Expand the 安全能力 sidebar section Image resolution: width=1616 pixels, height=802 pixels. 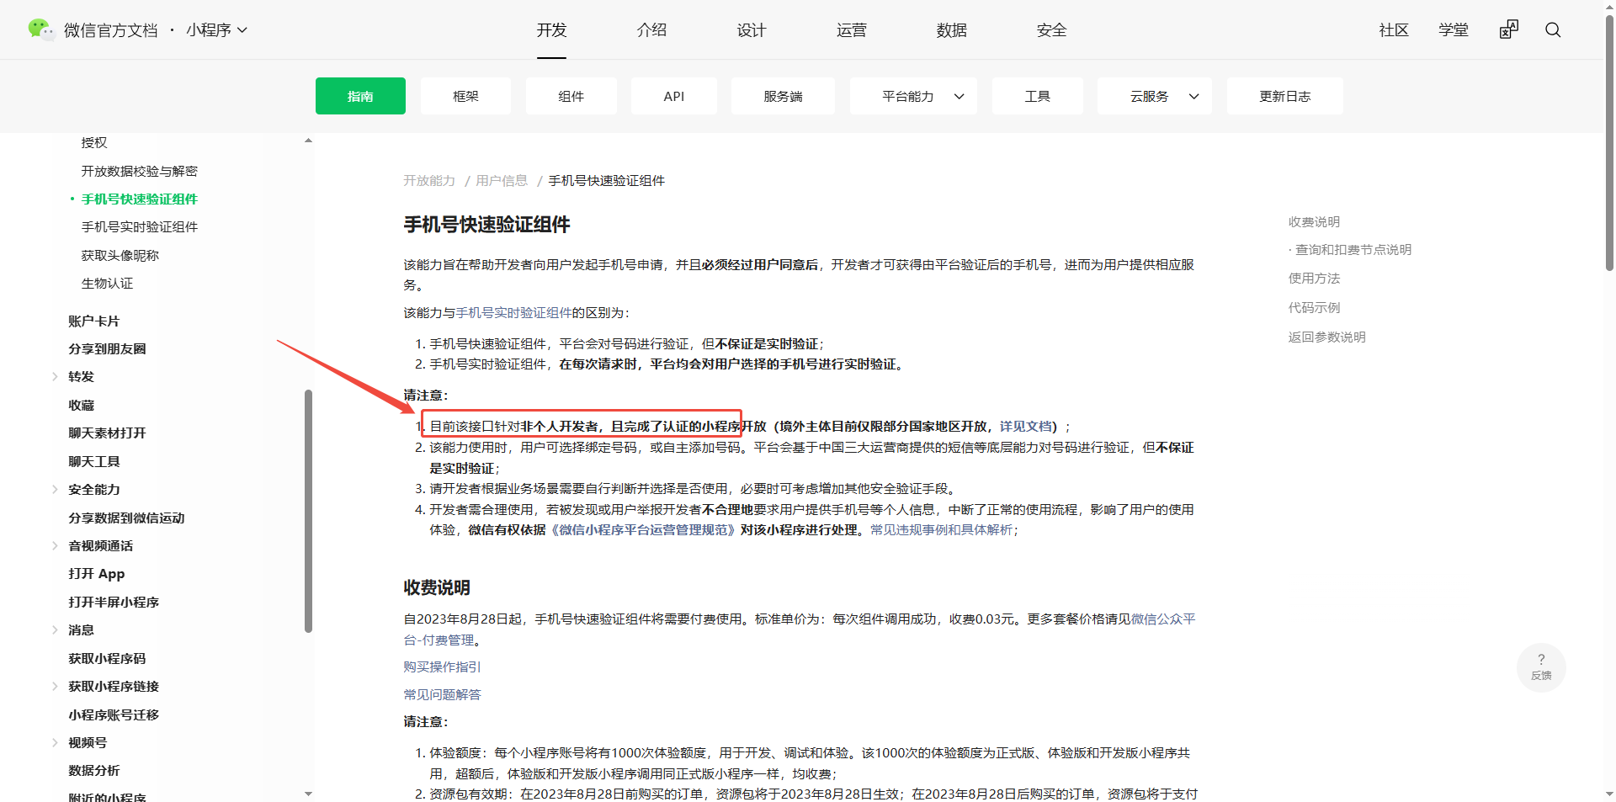click(55, 490)
